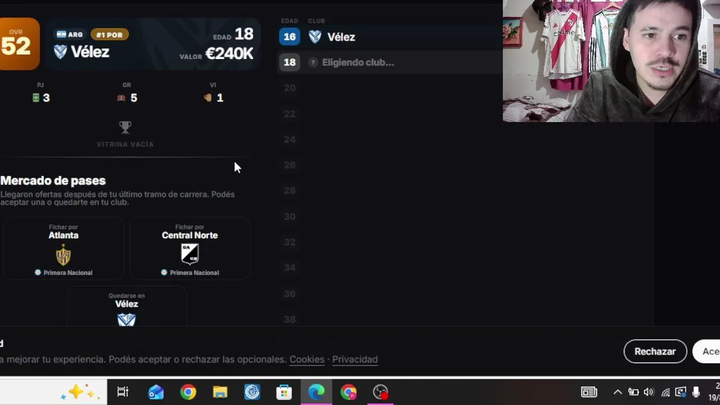Click the Central Norte club crest
720x405 pixels.
[190, 254]
